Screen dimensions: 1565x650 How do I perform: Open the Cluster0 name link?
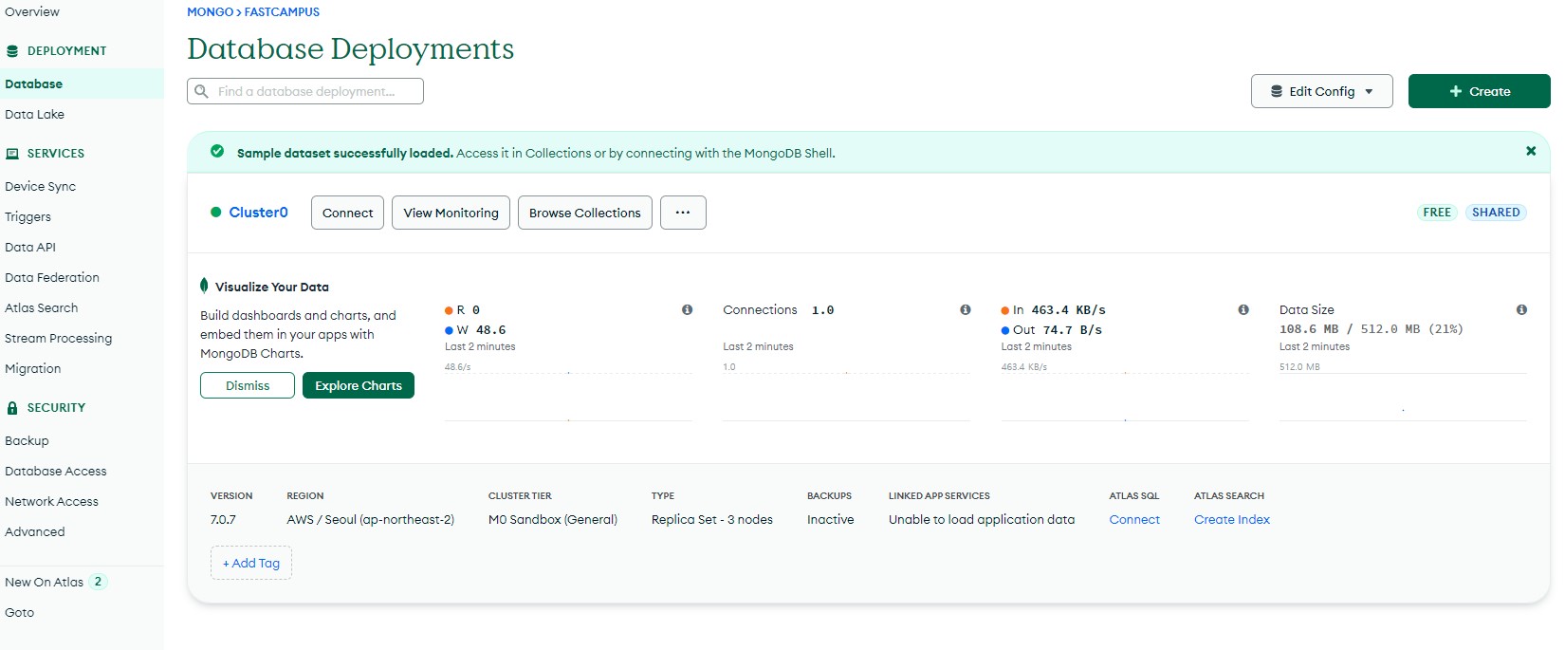(258, 213)
